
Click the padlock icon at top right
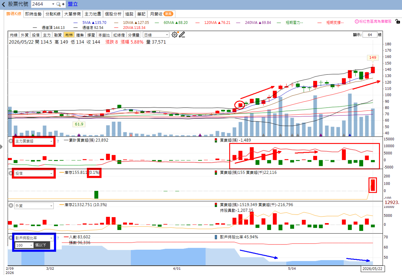[398, 22]
